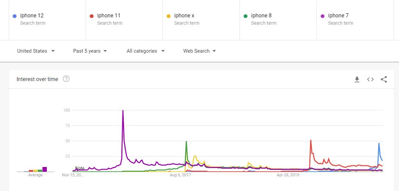The height and width of the screenshot is (191, 399).
Task: Click the green dot for iphone 8
Action: coord(245,16)
